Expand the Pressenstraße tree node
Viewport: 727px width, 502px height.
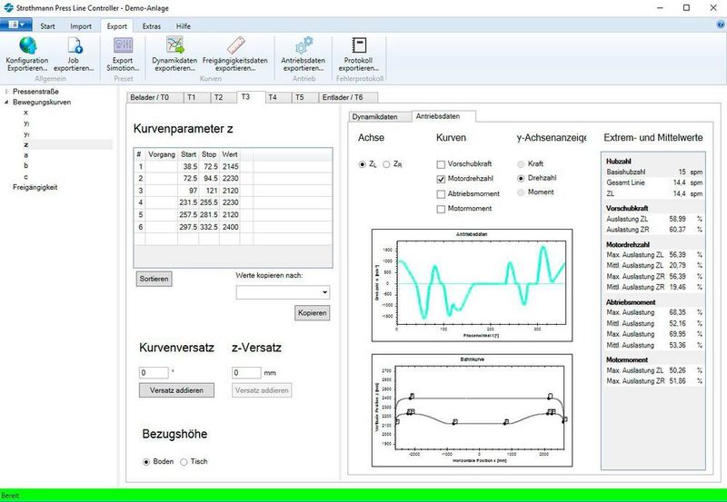tap(7, 92)
